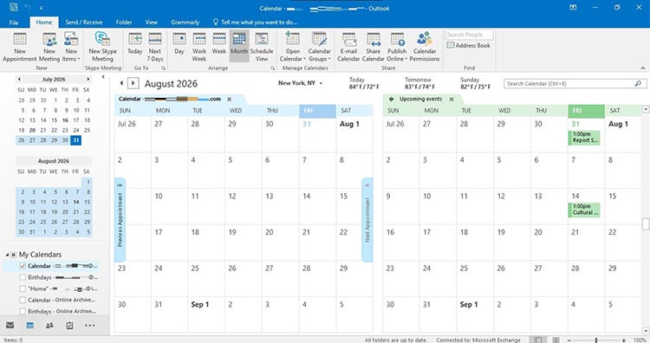Open the View tab
Image resolution: width=650 pixels, height=343 pixels.
pos(152,23)
